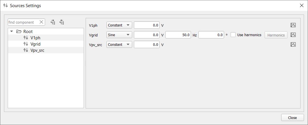The width and height of the screenshot is (308, 125).
Task: Click the expand all tree icon
Action: tap(53, 22)
